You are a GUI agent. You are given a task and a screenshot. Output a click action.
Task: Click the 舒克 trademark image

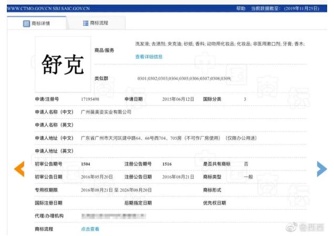(63, 64)
